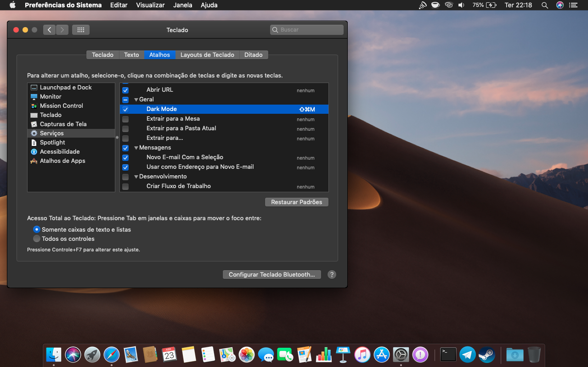Screen dimensions: 588x367
Task: Launch Siri from the dock
Action: pyautogui.click(x=73, y=354)
